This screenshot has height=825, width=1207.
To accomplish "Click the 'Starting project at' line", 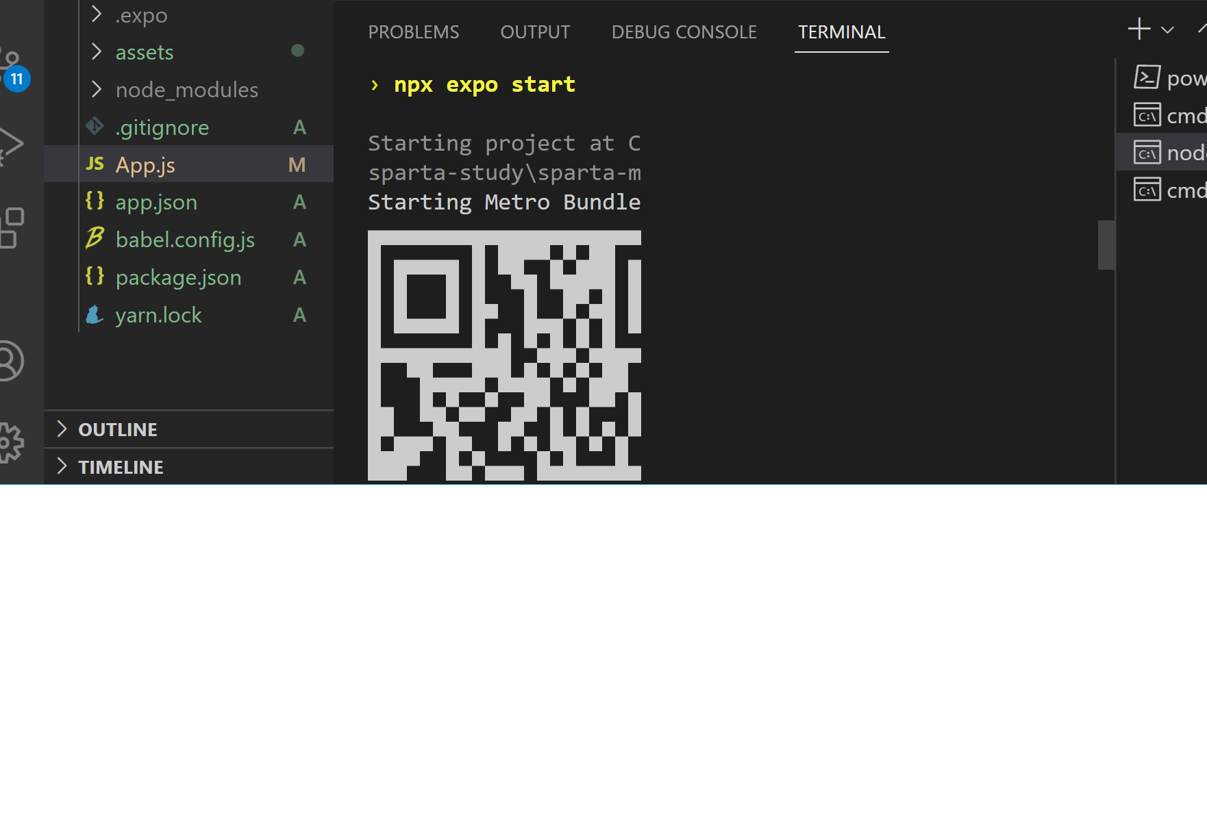I will 504,143.
